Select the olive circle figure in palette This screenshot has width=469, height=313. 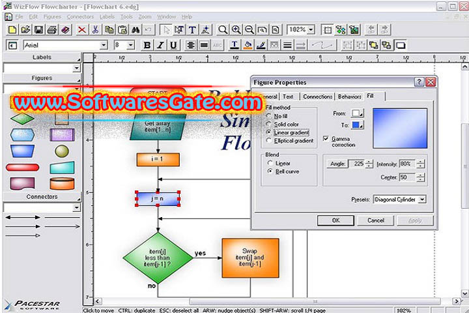click(62, 151)
